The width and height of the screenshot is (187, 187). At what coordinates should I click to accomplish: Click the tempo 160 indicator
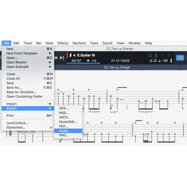[x=163, y=61]
